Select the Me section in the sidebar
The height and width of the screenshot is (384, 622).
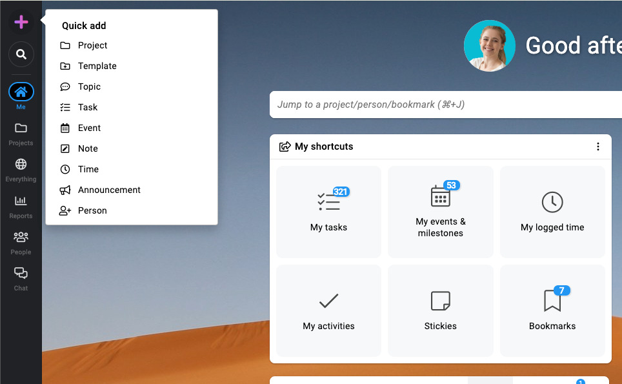click(21, 92)
